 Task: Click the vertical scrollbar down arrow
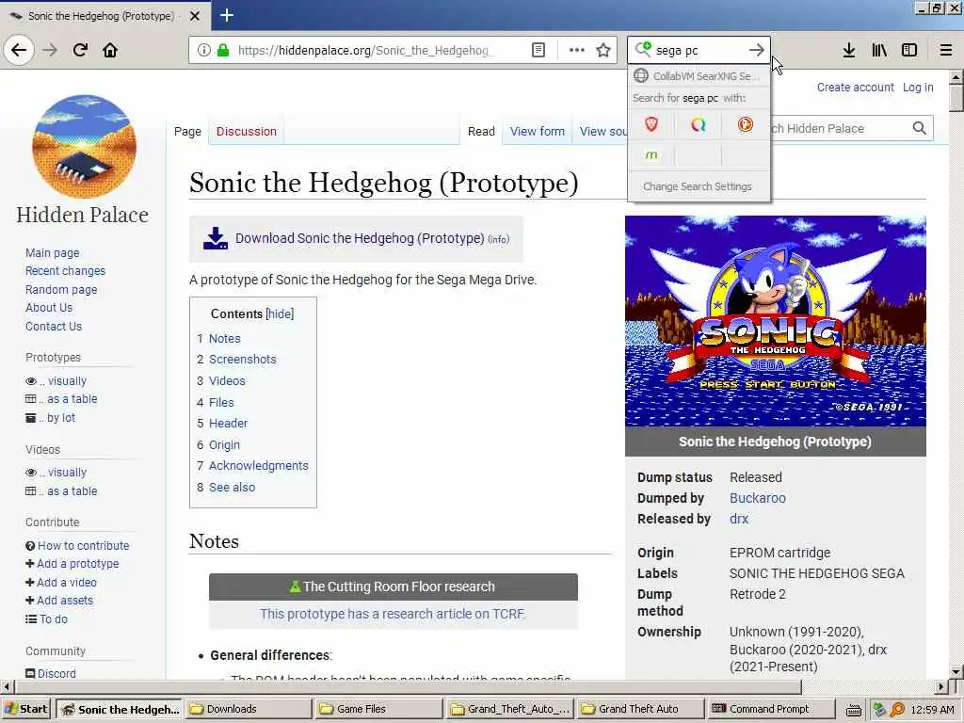[956, 671]
